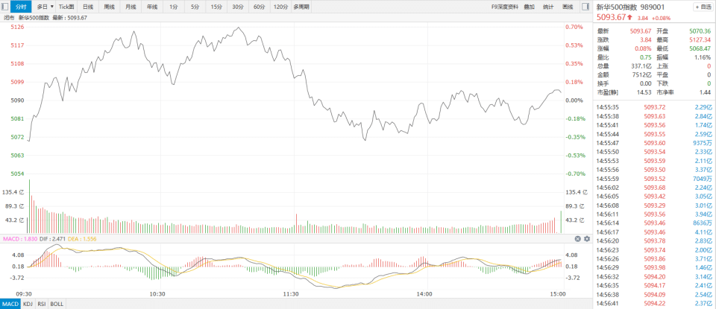
Task: Switch to the 分时 intraday view
Action: [x=21, y=7]
